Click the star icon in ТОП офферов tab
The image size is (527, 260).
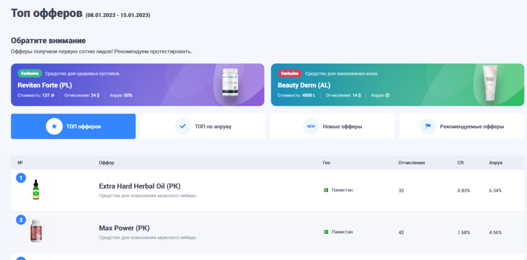[x=55, y=126]
